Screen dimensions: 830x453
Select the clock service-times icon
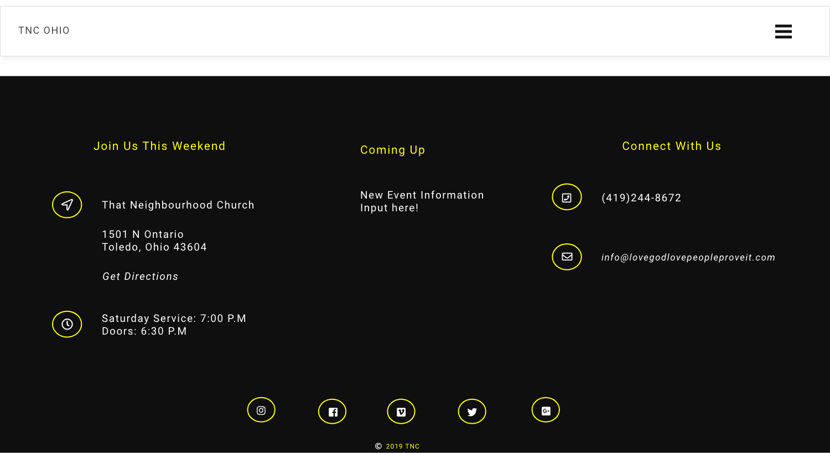pos(67,324)
